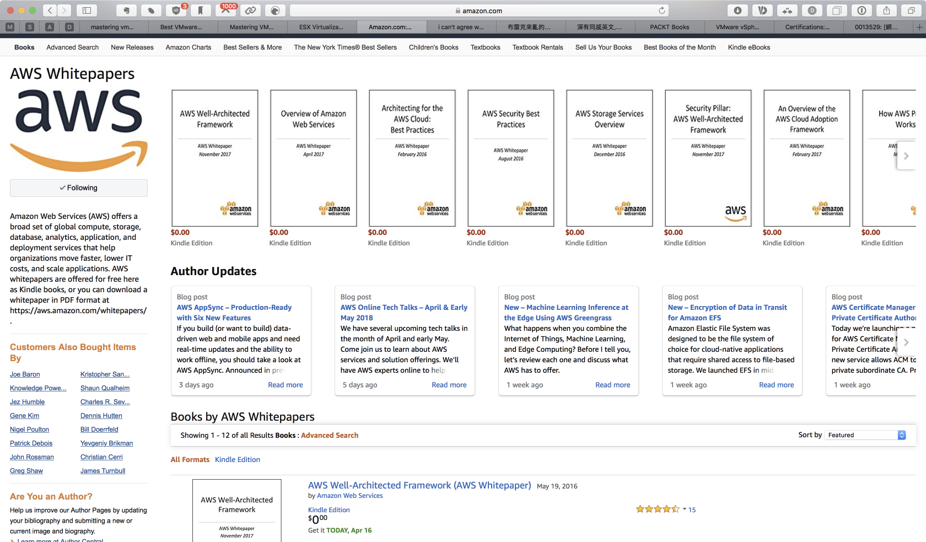Click the chain link extension icon
The image size is (926, 542).
click(250, 10)
